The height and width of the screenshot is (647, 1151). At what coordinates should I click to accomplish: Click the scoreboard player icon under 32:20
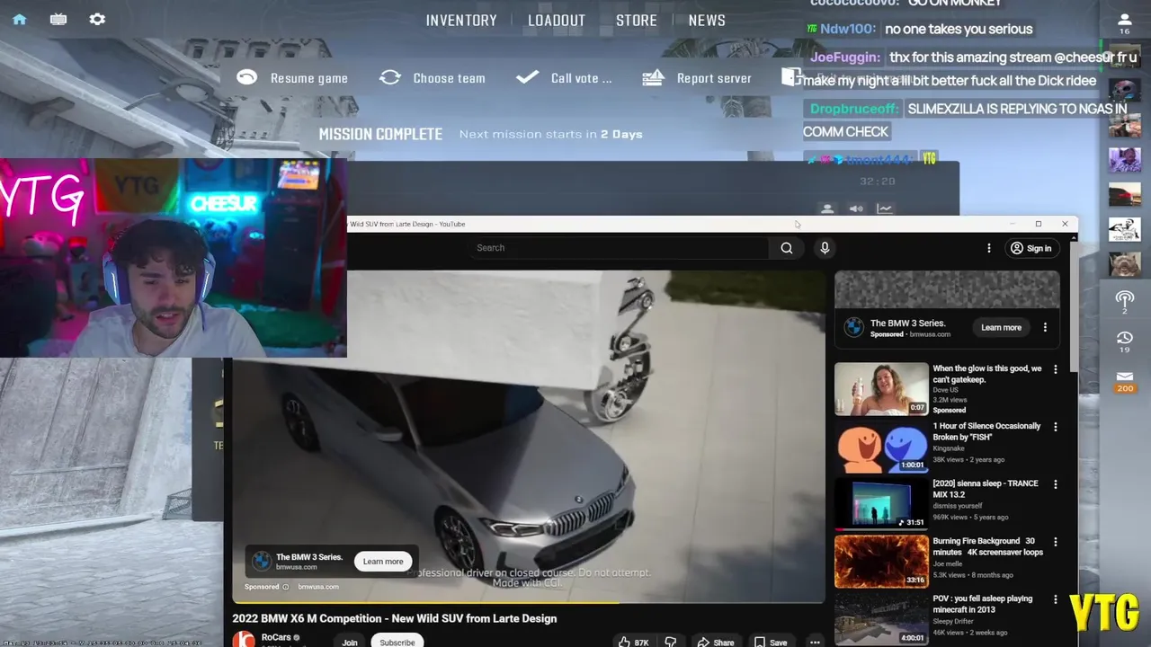(827, 208)
